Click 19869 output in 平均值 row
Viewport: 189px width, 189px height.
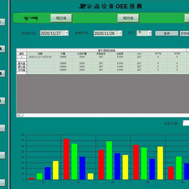63,70
